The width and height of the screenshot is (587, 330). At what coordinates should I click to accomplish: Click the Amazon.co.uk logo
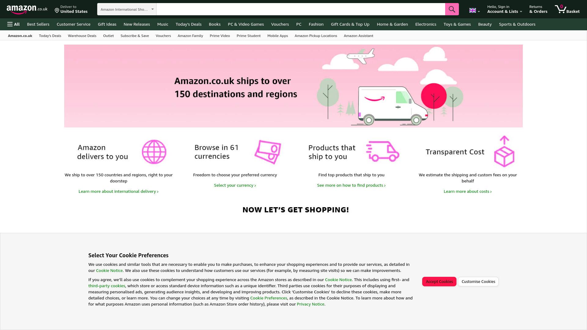pos(27,9)
